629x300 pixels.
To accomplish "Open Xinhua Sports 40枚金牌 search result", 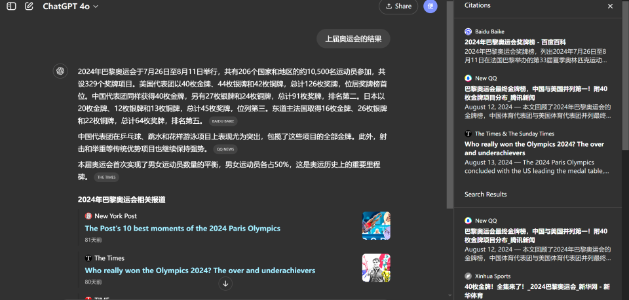I will point(537,291).
